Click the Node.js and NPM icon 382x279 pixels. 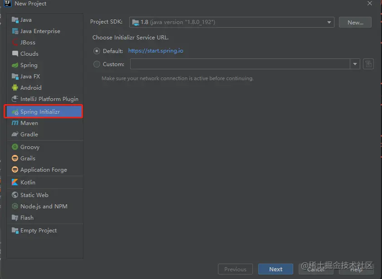click(x=15, y=206)
